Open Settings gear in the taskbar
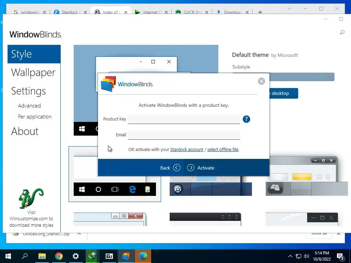 point(76,256)
